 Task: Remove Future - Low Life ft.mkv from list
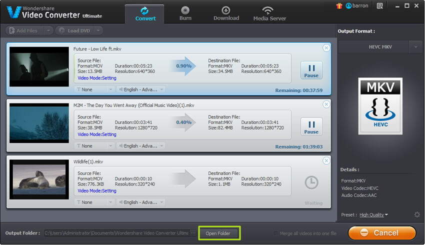[x=326, y=48]
